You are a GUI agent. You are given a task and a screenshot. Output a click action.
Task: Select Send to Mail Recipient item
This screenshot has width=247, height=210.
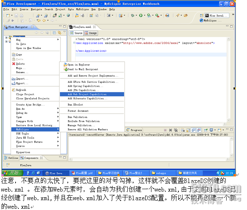pyautogui.click(x=92, y=69)
